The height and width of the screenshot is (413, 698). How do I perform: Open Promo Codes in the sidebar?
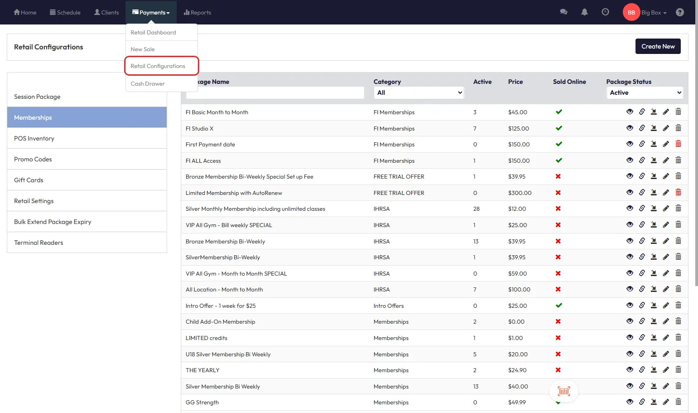point(33,159)
